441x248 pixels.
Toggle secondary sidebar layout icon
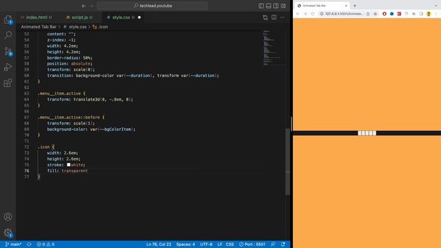point(276,6)
